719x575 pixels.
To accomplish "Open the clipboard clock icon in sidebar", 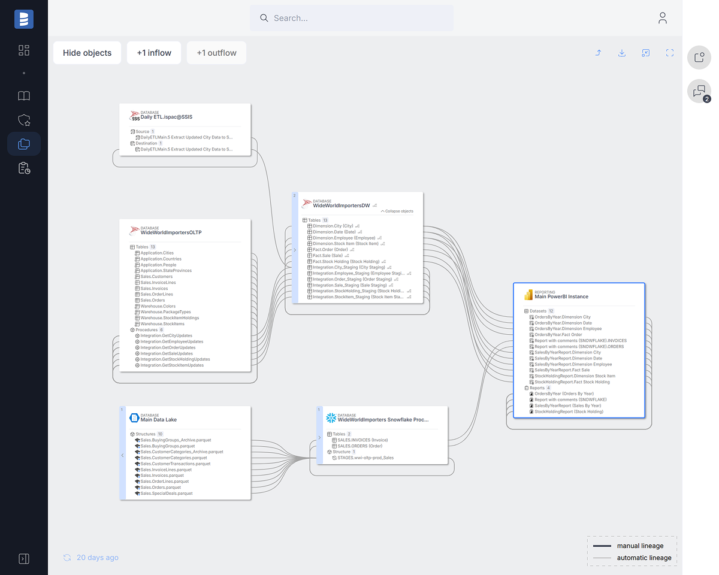I will coord(24,168).
